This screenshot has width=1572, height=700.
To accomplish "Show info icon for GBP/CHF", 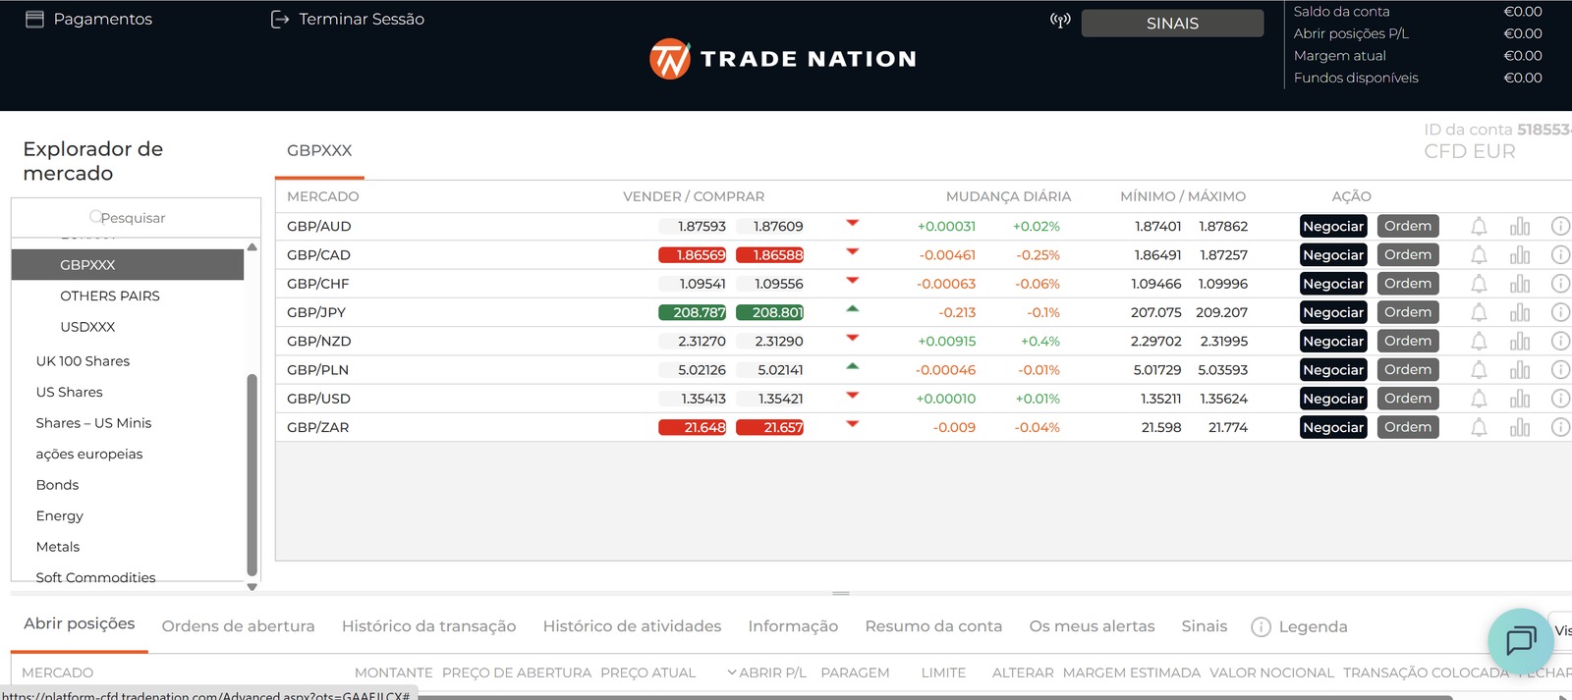I will tap(1560, 283).
